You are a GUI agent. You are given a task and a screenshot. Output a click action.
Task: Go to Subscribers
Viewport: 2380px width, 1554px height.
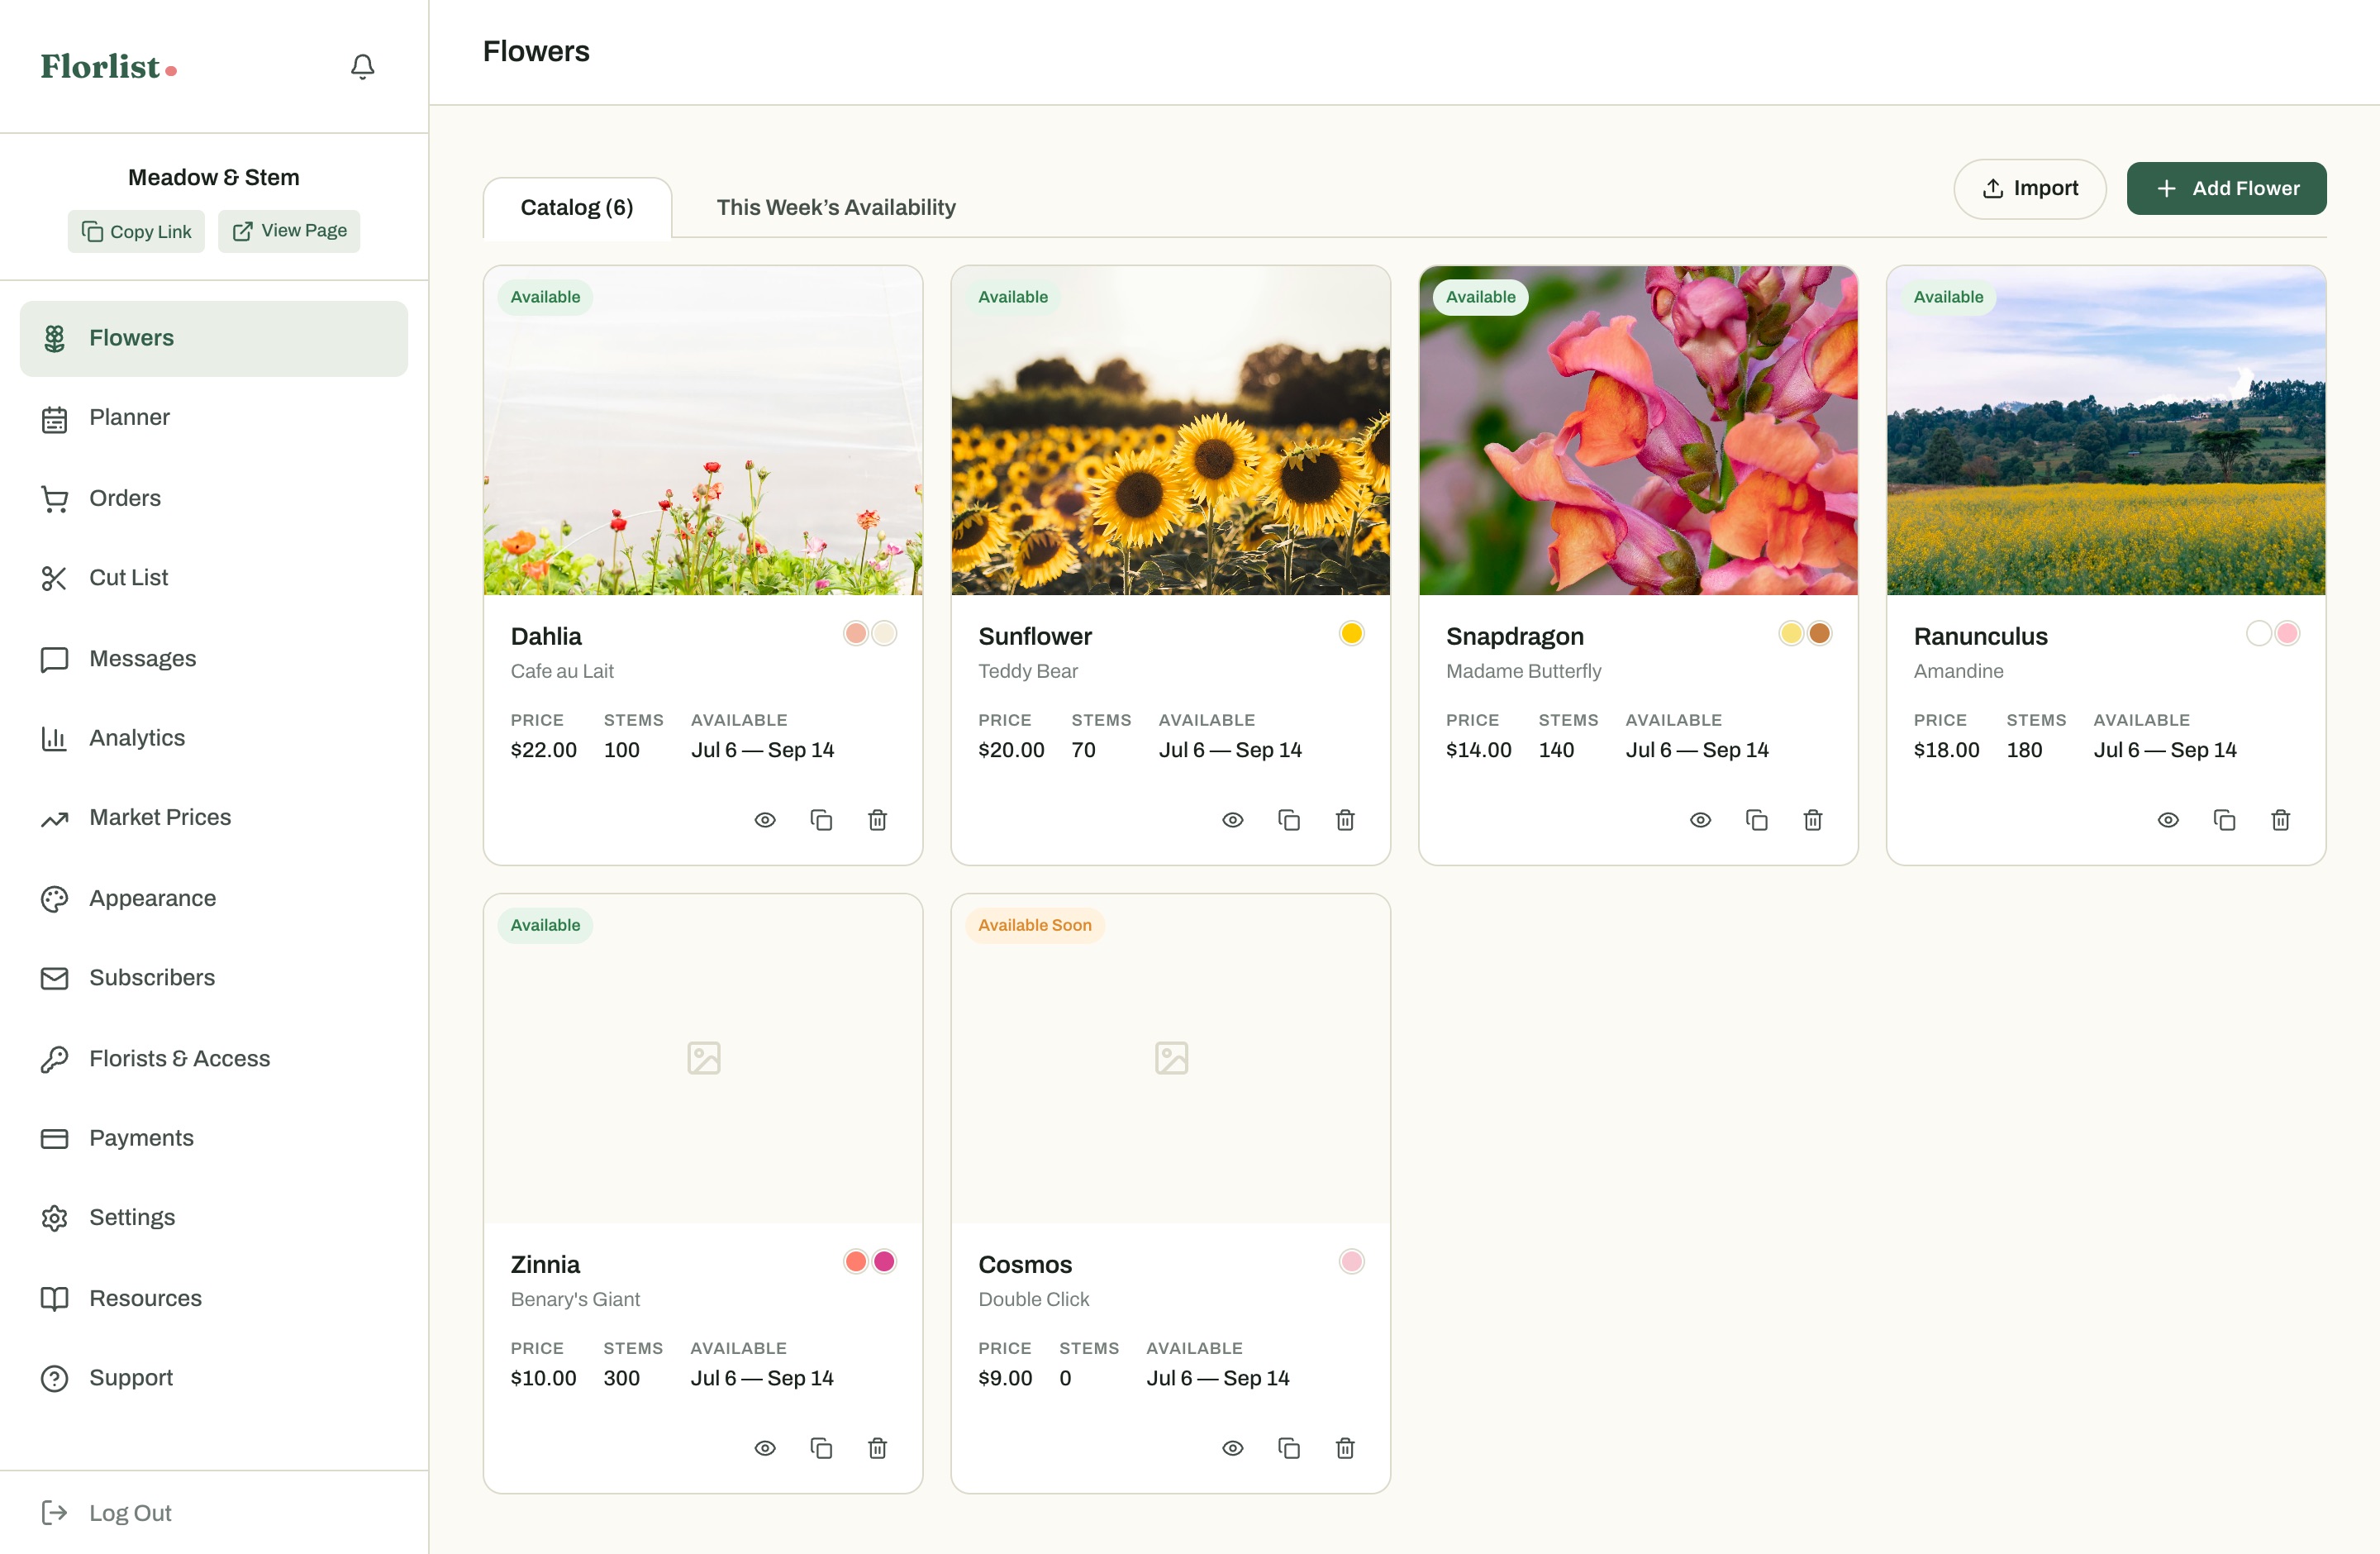(x=214, y=978)
